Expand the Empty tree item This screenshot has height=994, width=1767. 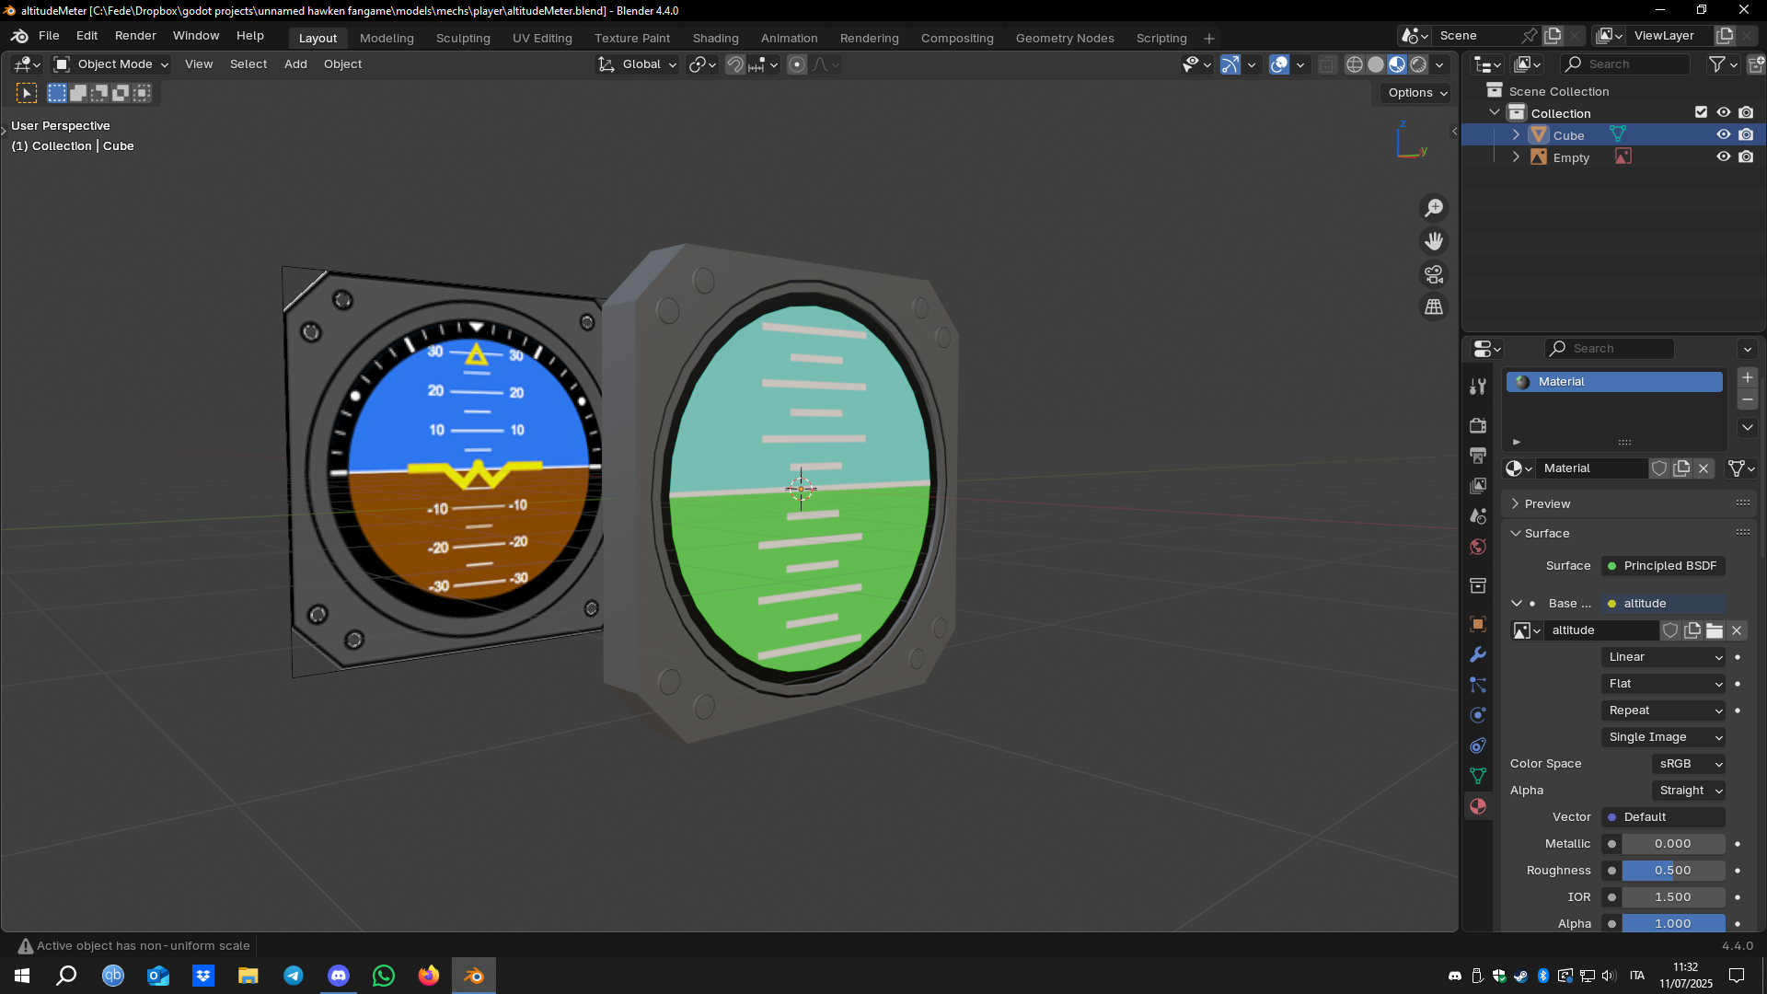(1516, 157)
